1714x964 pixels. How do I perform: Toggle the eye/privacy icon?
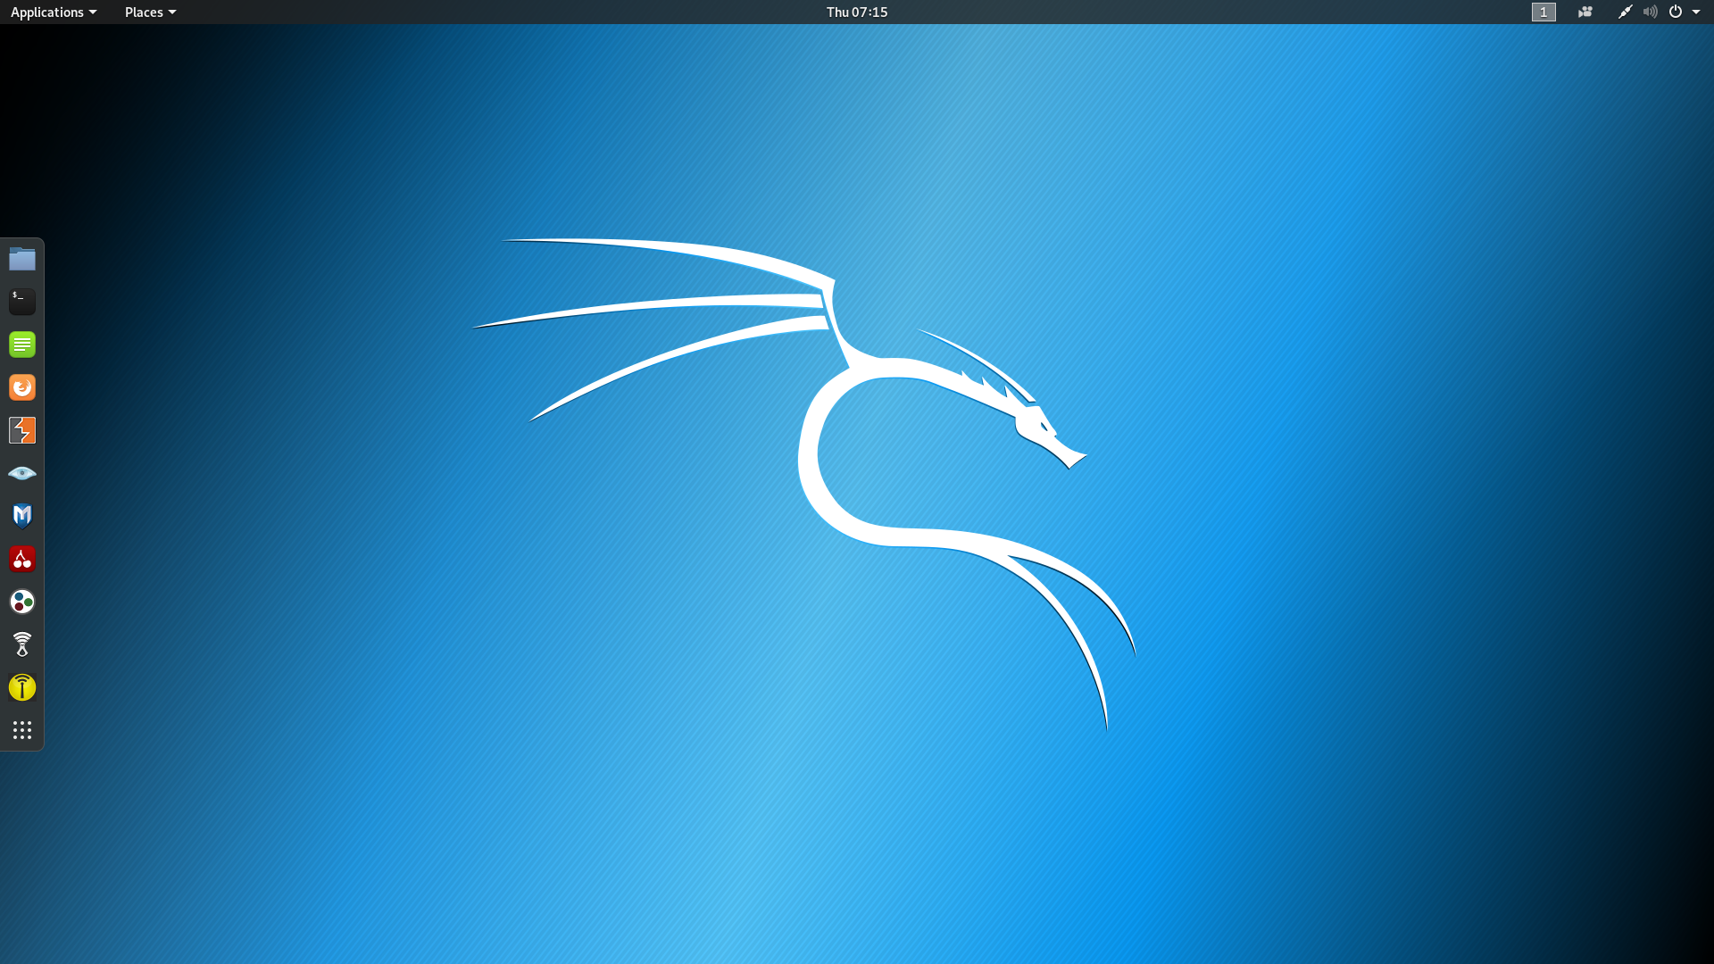(21, 472)
